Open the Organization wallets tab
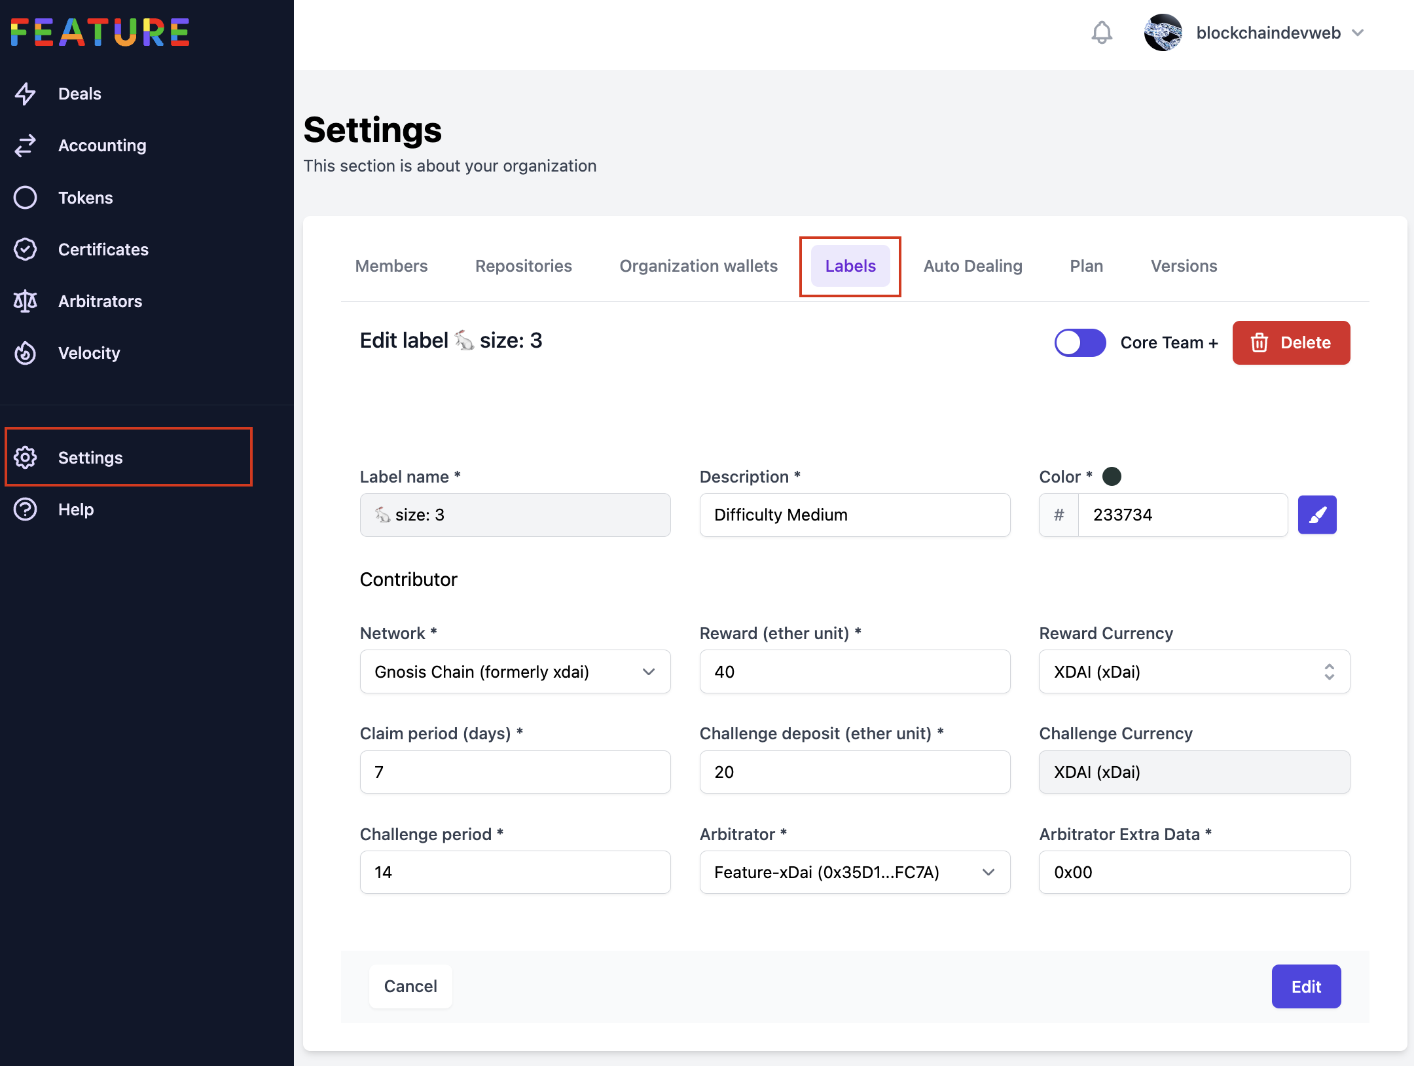This screenshot has width=1414, height=1066. (x=698, y=266)
